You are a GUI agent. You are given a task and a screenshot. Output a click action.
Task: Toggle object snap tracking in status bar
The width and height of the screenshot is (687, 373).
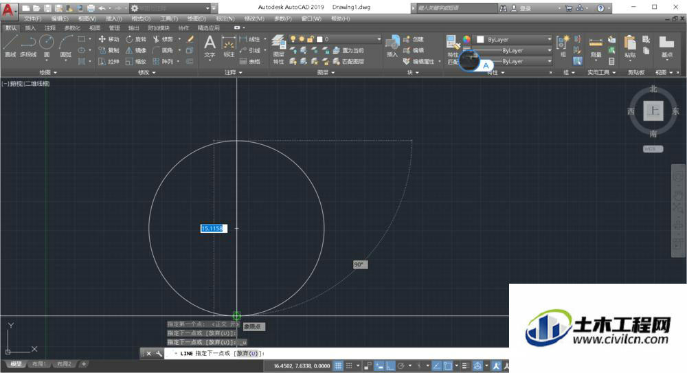pyautogui.click(x=437, y=365)
